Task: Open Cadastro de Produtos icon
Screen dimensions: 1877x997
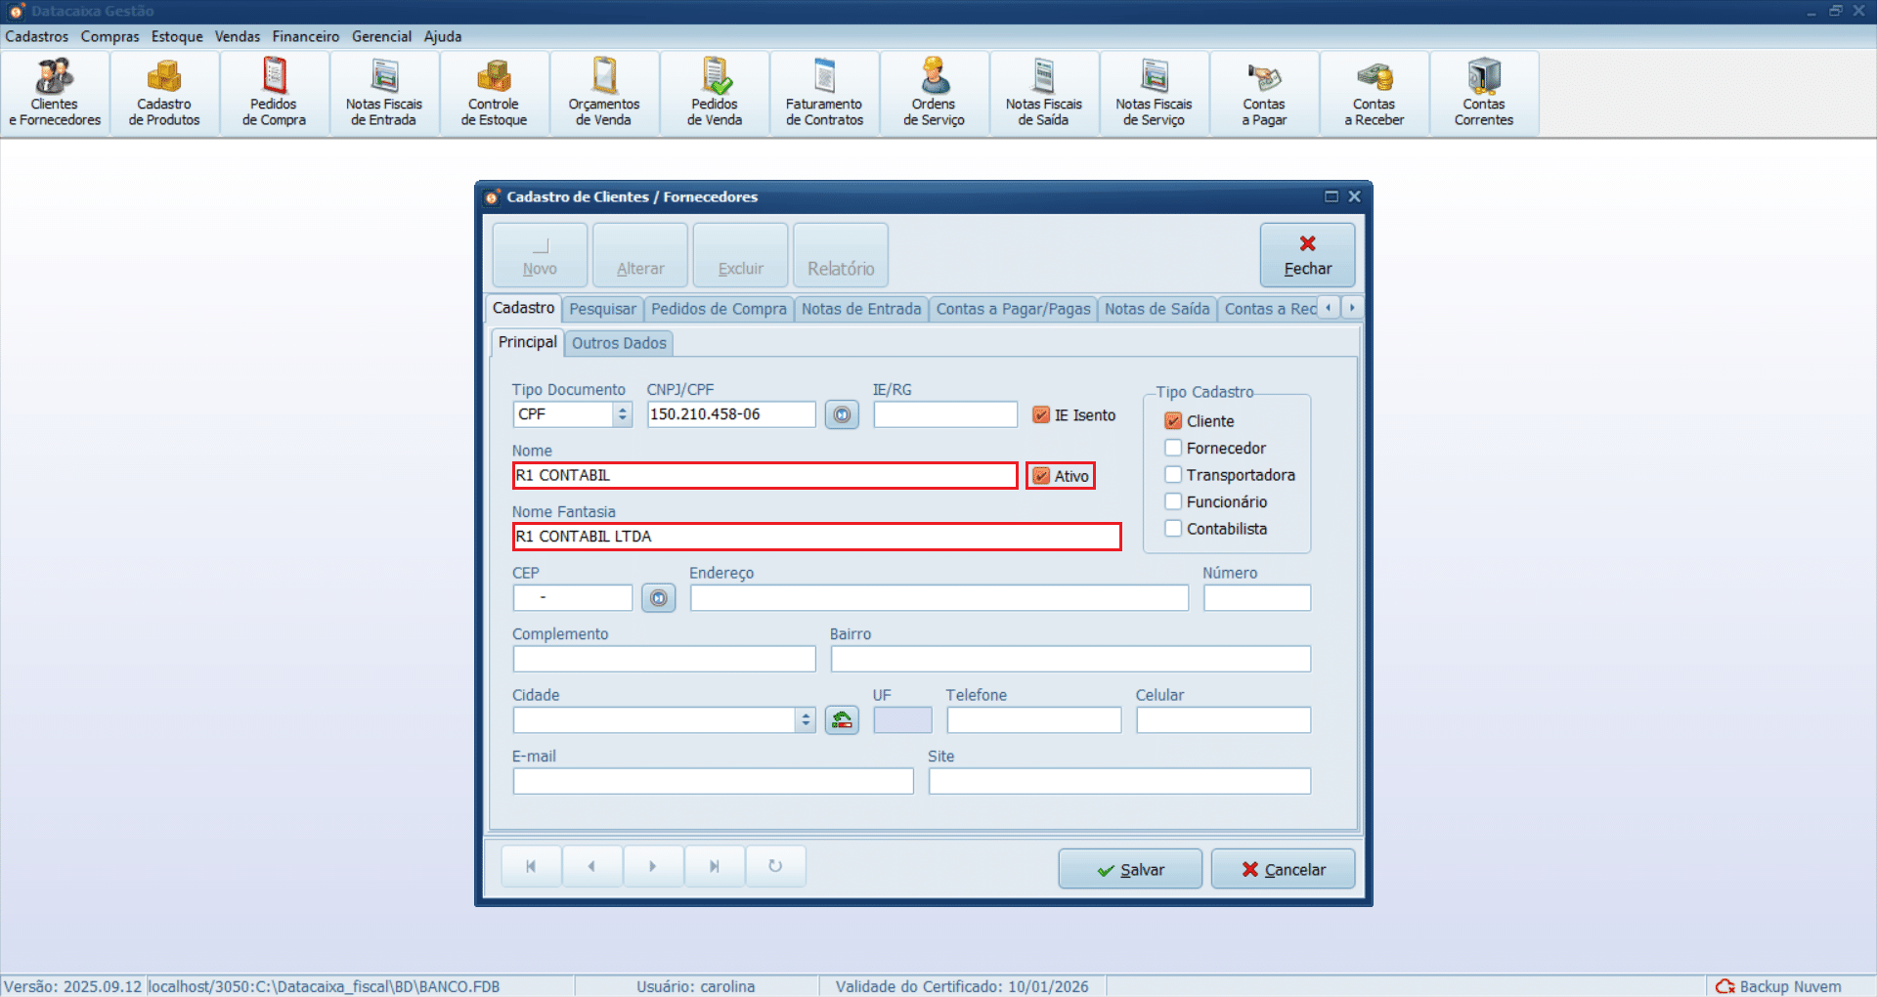Action: 164,94
